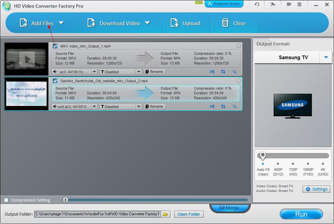The image size is (334, 224).
Task: Click the HD Video Converter app logo
Action: (7, 6)
